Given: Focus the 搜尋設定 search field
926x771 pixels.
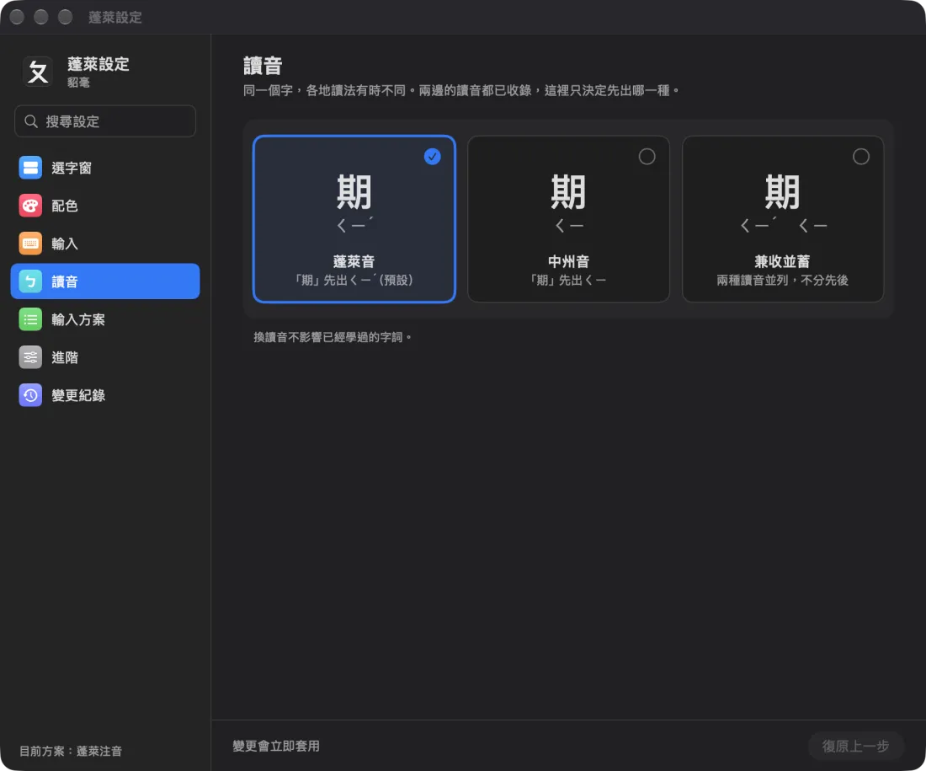Looking at the screenshot, I should [x=105, y=121].
